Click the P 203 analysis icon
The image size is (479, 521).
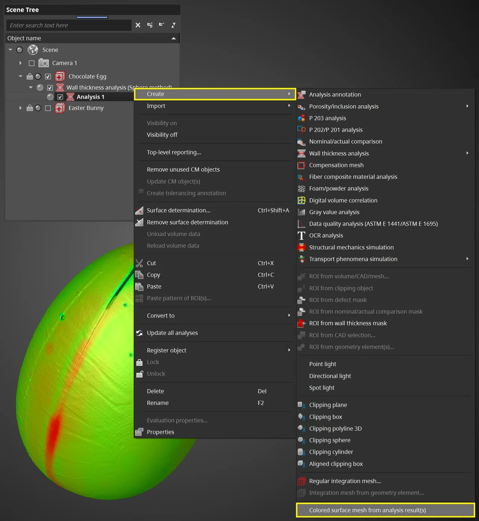click(x=302, y=118)
